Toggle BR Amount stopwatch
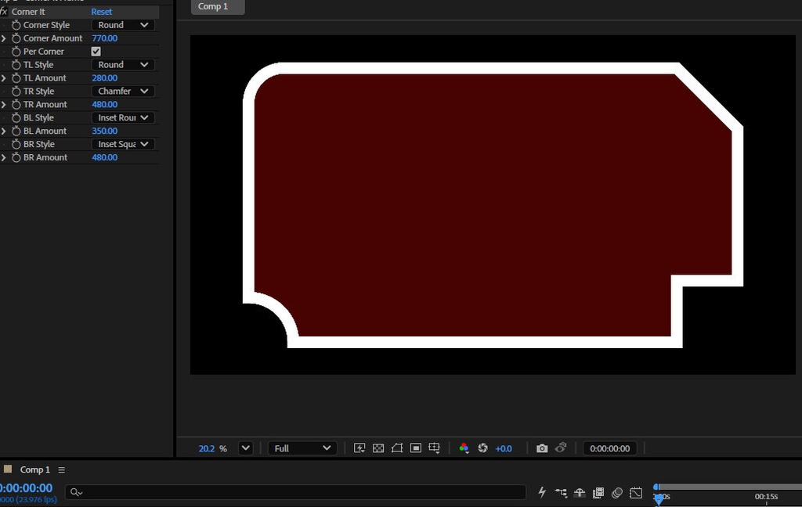 pos(16,158)
